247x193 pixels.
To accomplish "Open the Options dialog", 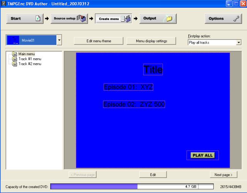I will pos(223,19).
